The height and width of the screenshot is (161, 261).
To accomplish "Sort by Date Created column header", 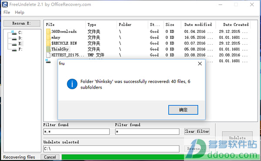I will [x=236, y=25].
